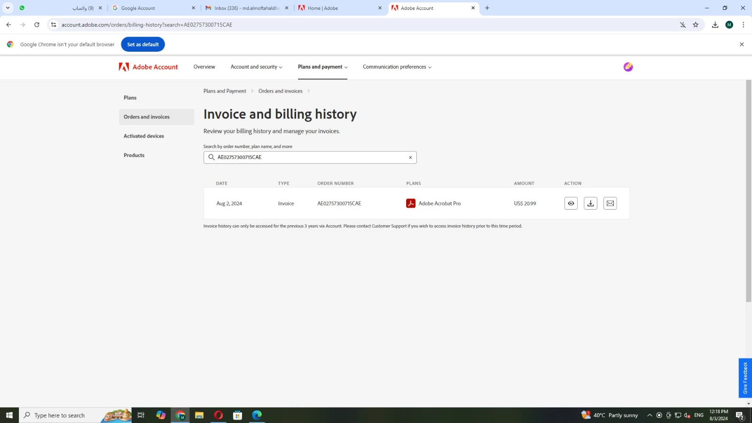The width and height of the screenshot is (752, 423).
Task: Open the Overview tab
Action: (x=204, y=67)
